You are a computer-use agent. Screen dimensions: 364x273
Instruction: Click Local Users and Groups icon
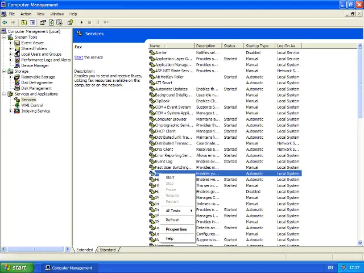[17, 54]
